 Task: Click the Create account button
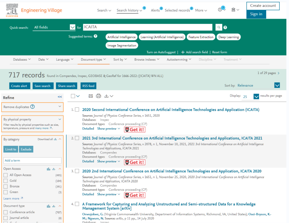[263, 6]
